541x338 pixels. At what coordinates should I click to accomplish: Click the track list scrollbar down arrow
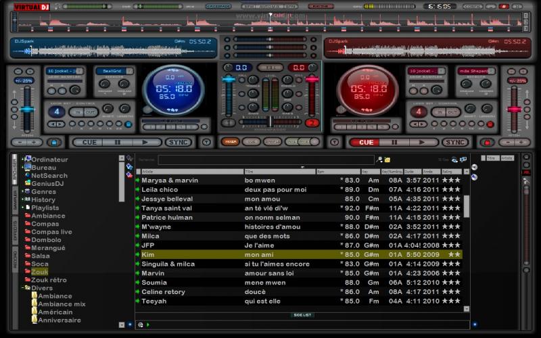coord(467,309)
